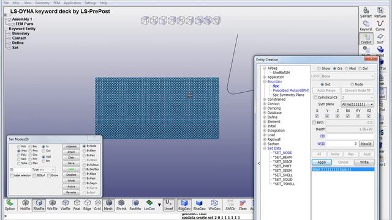The width and height of the screenshot is (392, 220).
Task: Select ByElem radio in Sel. Nodes dialog
Action: coord(85,151)
